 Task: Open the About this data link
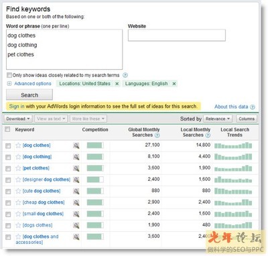point(231,107)
